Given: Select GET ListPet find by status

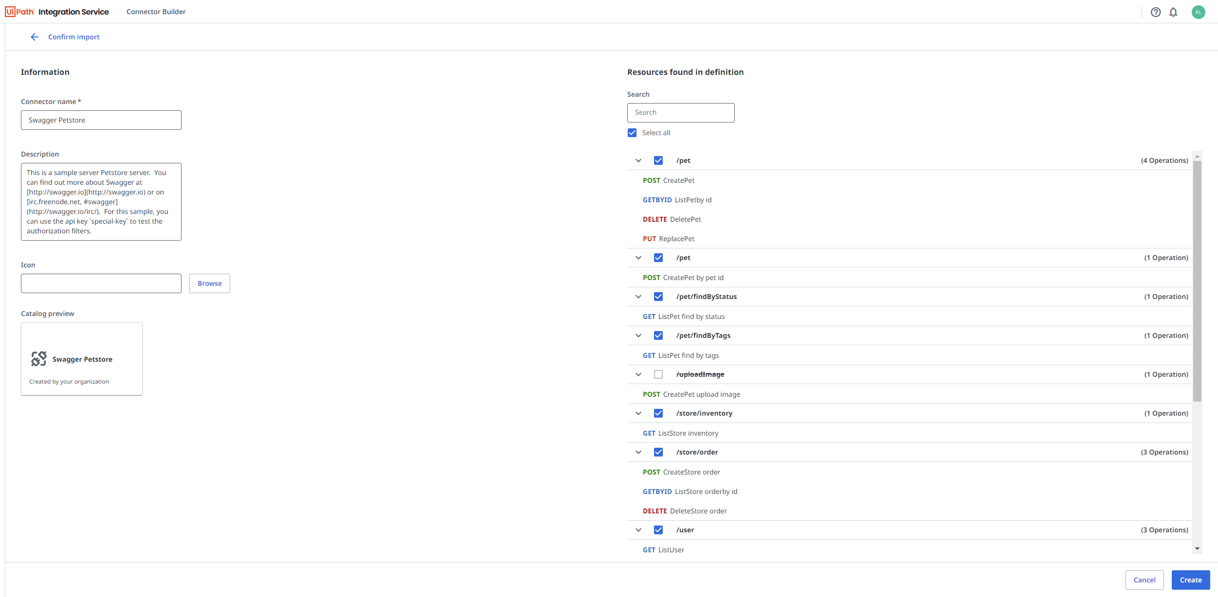Looking at the screenshot, I should [684, 316].
